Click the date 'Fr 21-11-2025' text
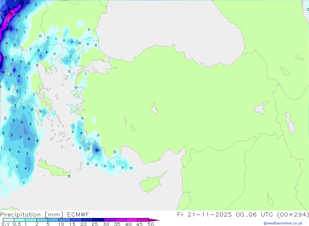309x226 pixels. click(204, 214)
